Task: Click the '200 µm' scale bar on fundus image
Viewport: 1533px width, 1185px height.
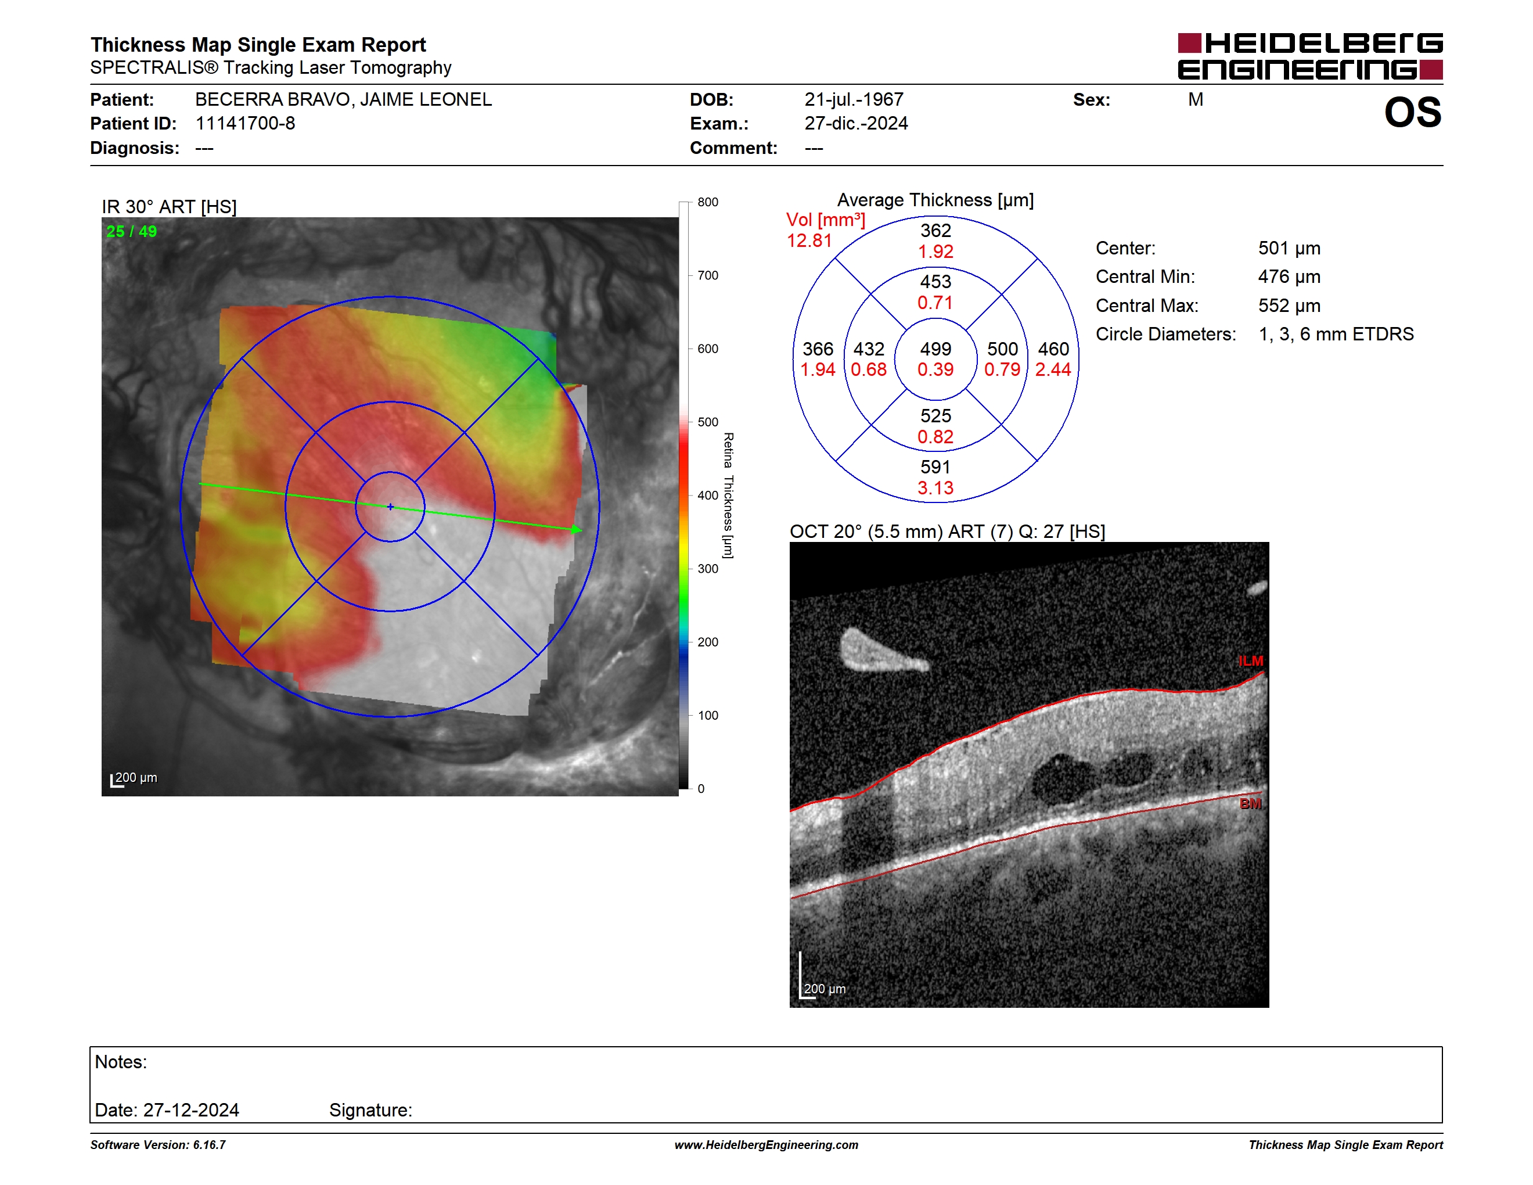Action: click(134, 779)
